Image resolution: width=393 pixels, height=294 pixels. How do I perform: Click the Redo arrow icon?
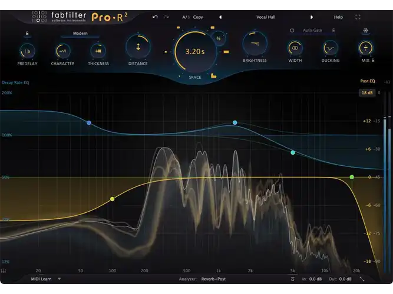coord(166,17)
